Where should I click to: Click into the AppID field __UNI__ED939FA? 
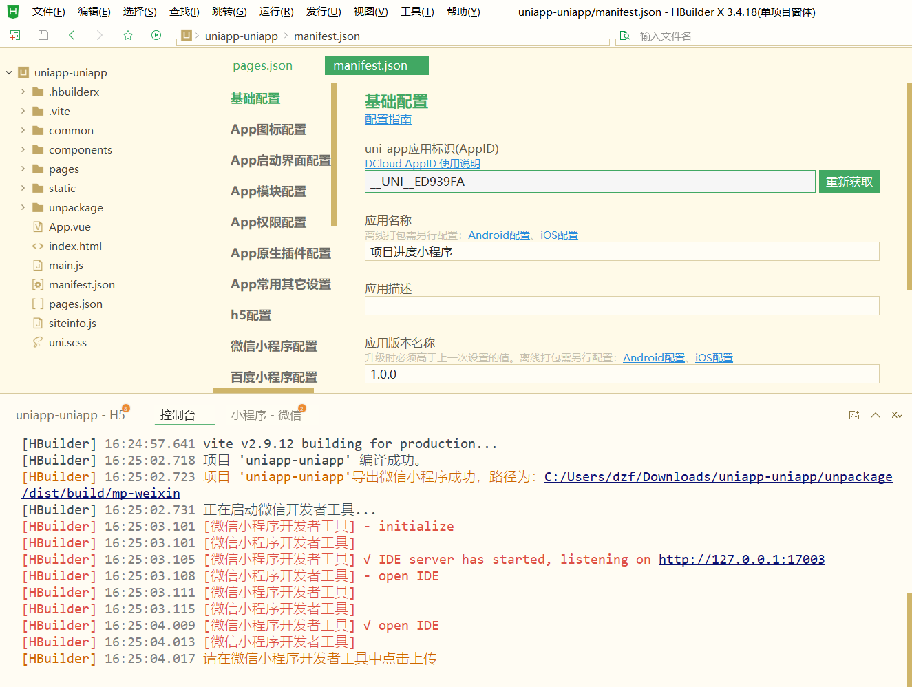tap(590, 182)
